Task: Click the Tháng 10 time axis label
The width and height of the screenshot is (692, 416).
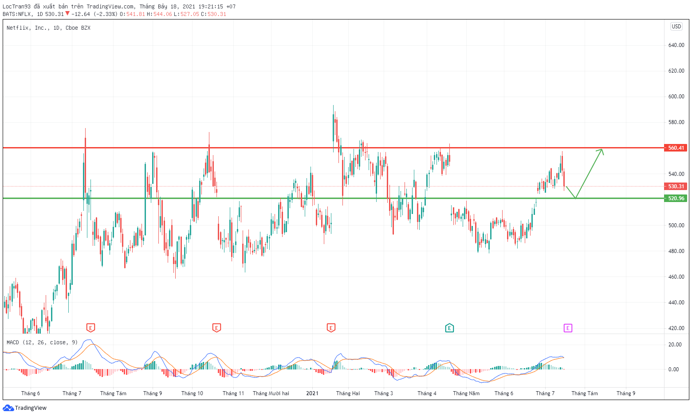Action: coord(192,393)
